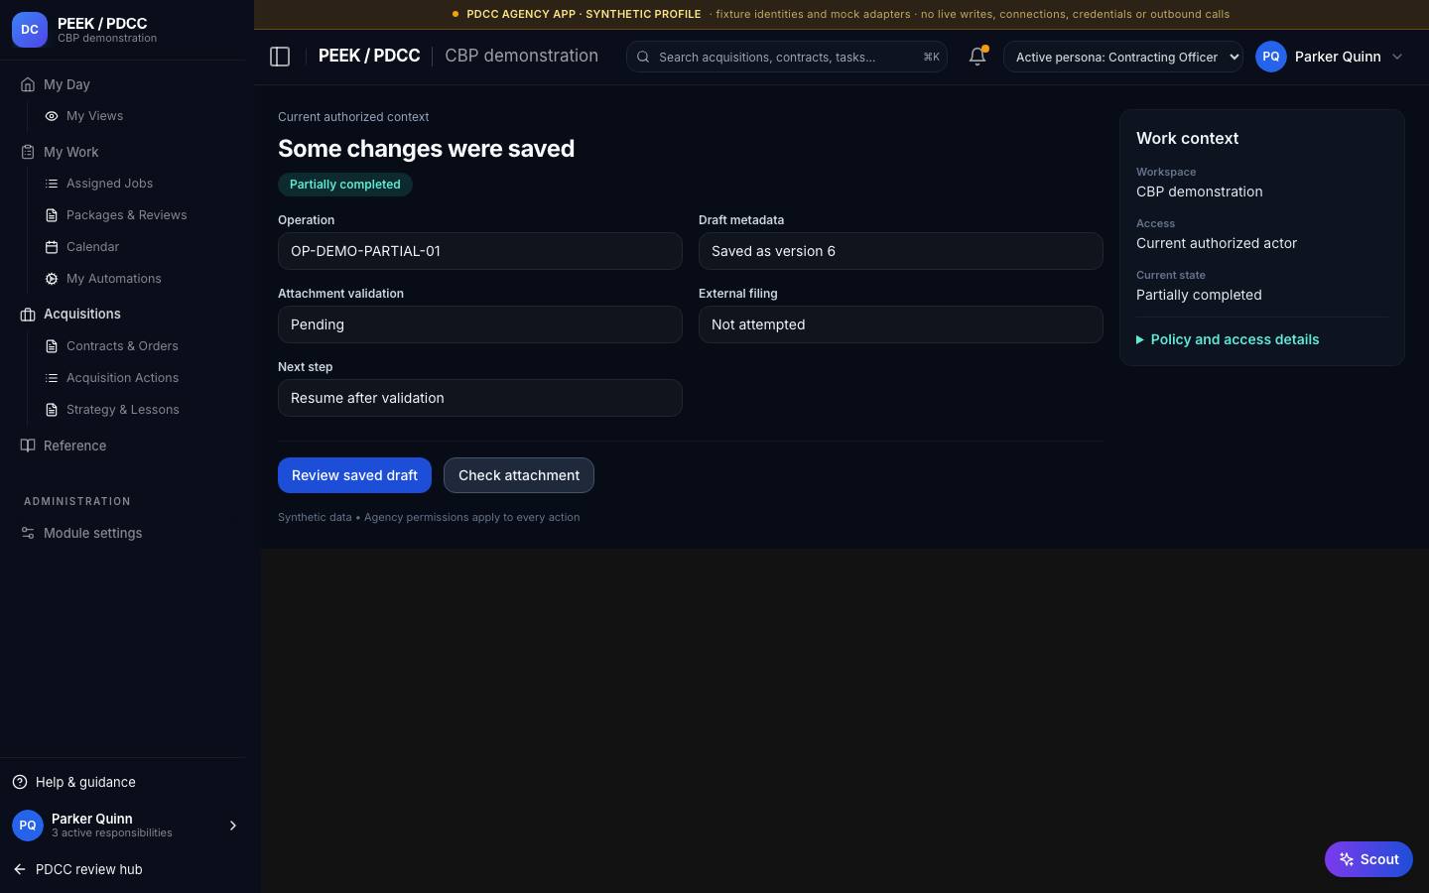Open the Scout assistant
This screenshot has height=893, width=1429.
click(x=1368, y=859)
